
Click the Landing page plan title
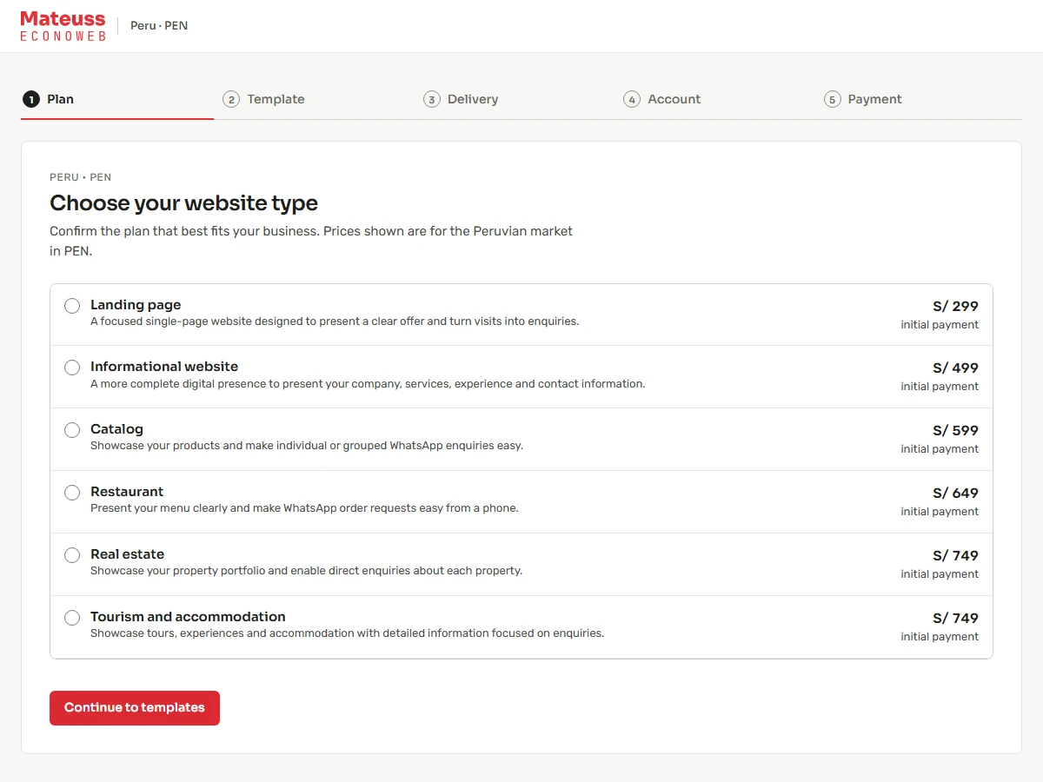[x=136, y=305]
